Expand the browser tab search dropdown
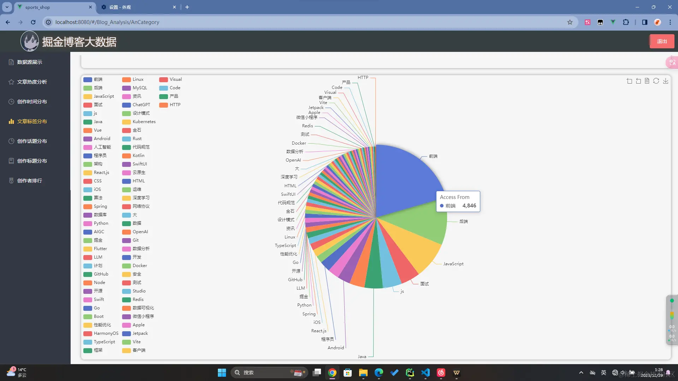This screenshot has width=678, height=381. (x=7, y=7)
